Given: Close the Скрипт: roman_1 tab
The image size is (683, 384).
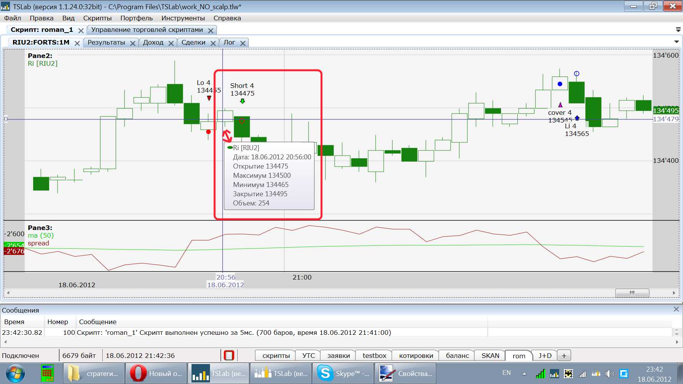Looking at the screenshot, I should (x=81, y=30).
